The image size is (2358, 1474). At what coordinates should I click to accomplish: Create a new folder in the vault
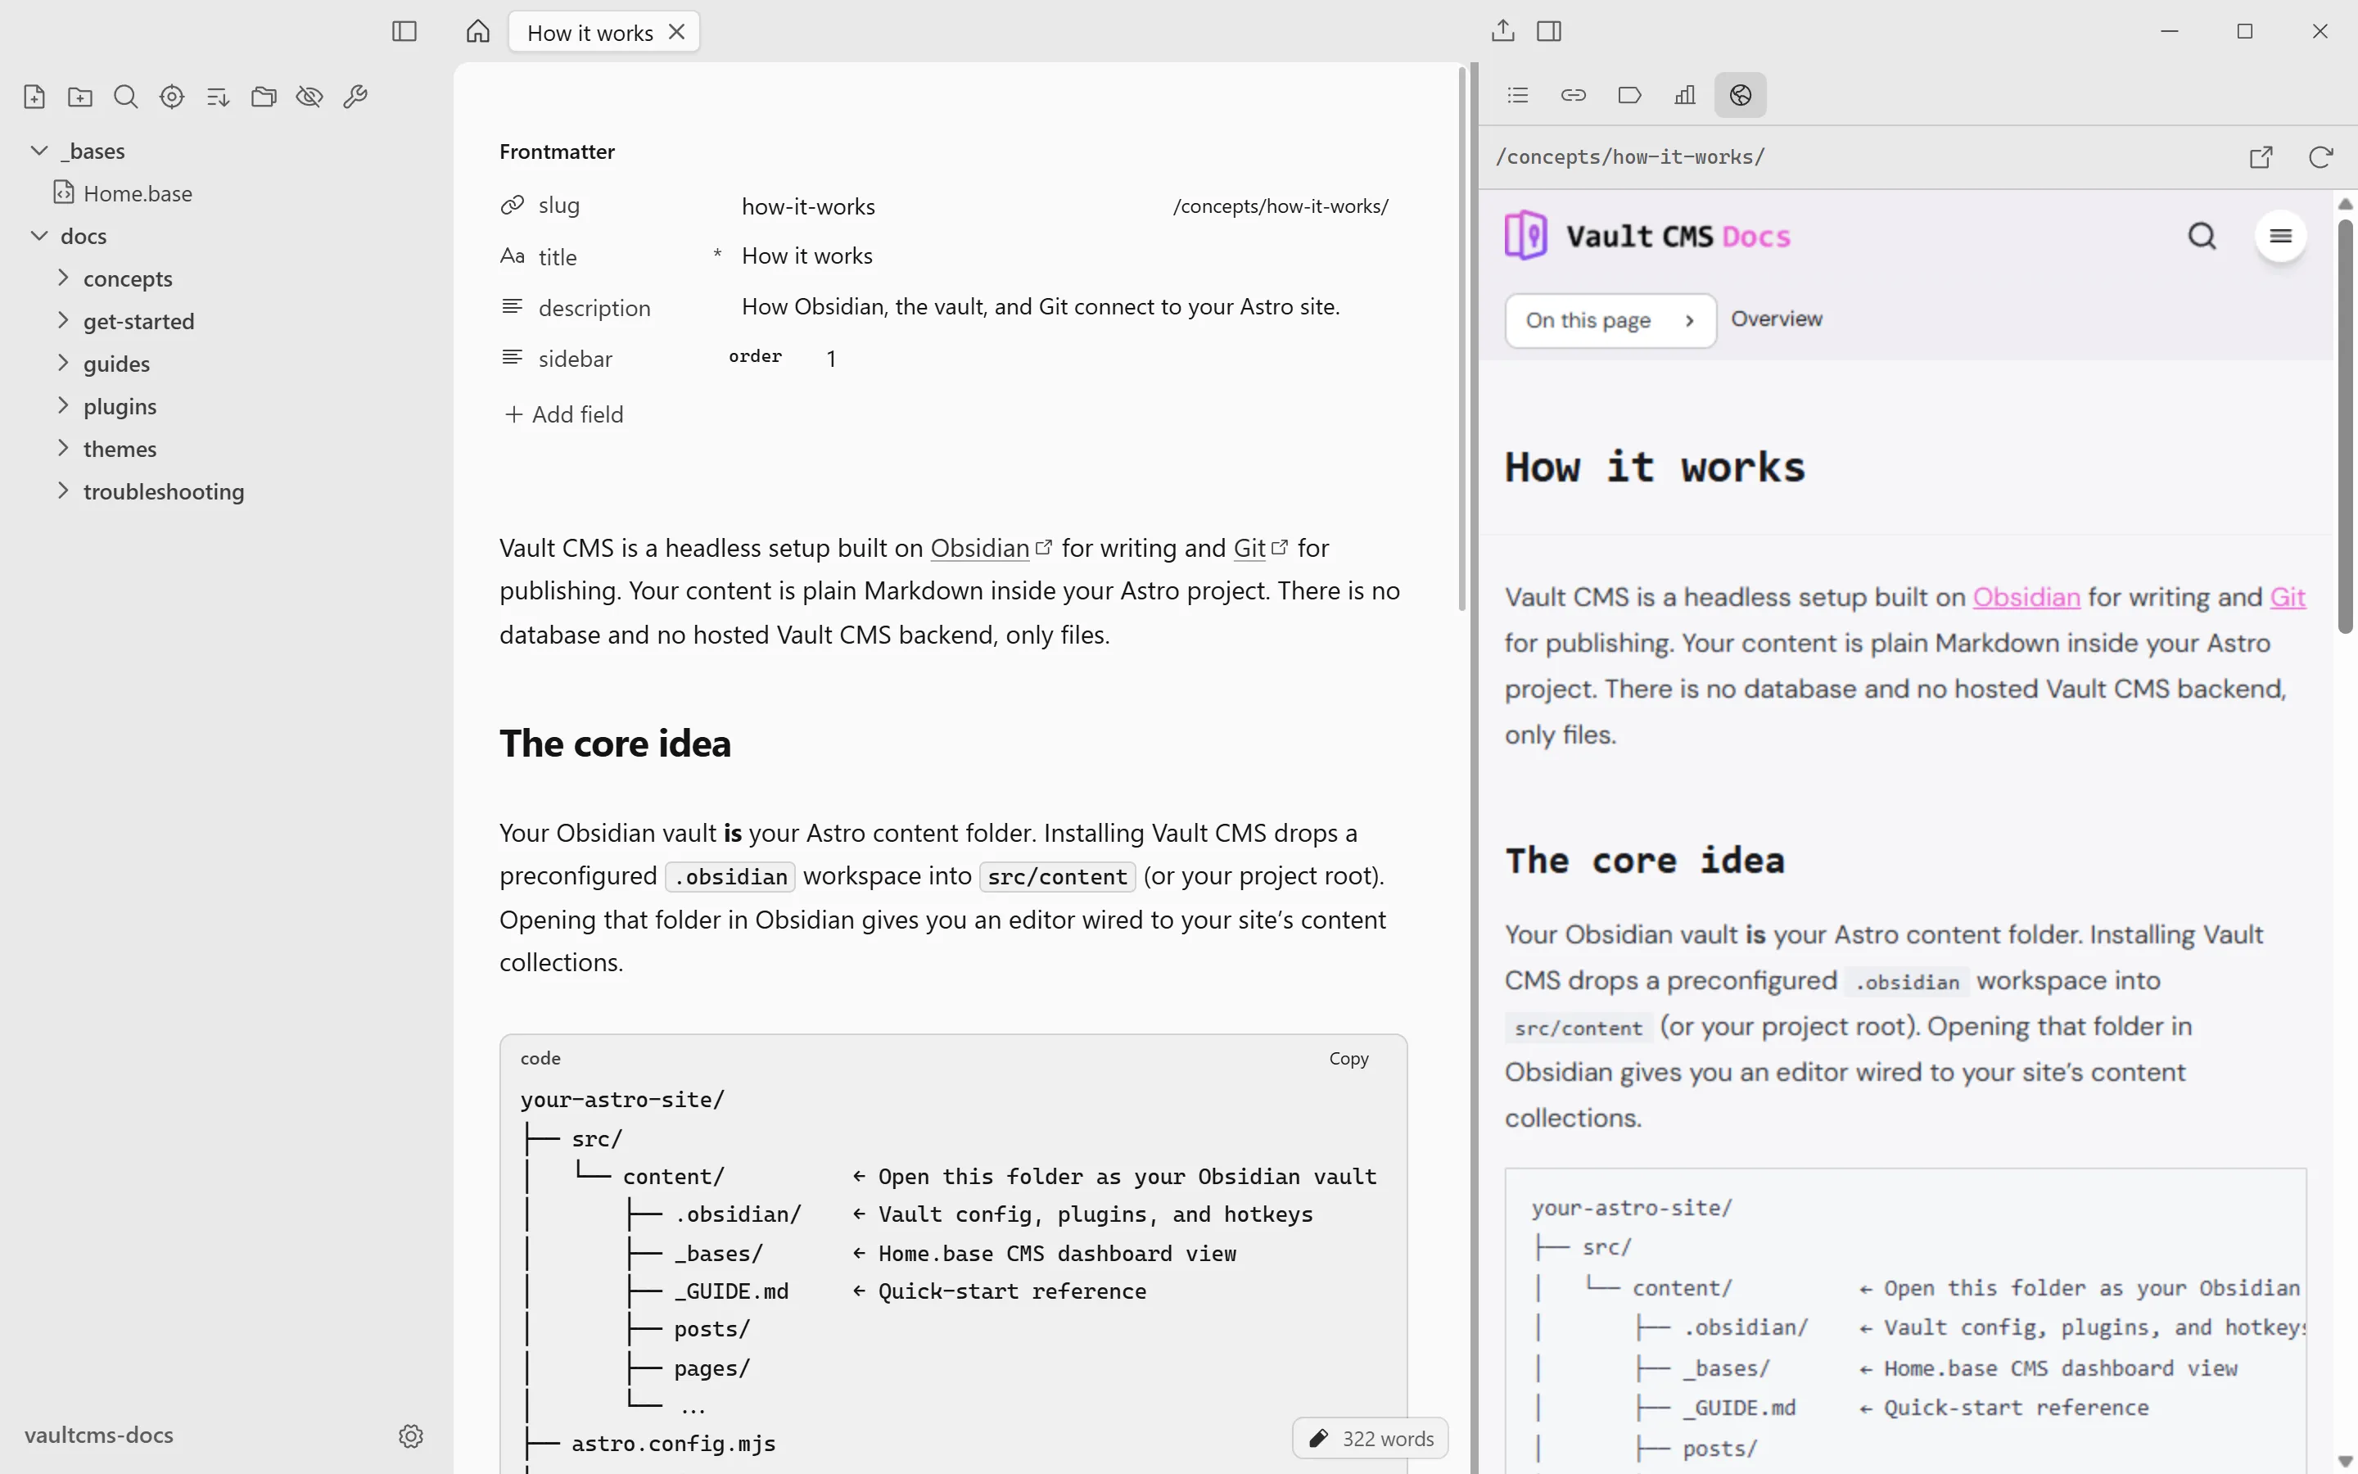coord(80,97)
